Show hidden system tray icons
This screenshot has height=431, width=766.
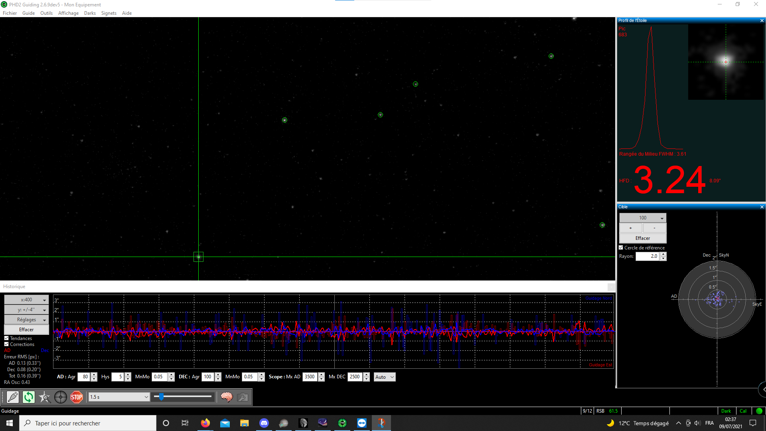pyautogui.click(x=678, y=423)
